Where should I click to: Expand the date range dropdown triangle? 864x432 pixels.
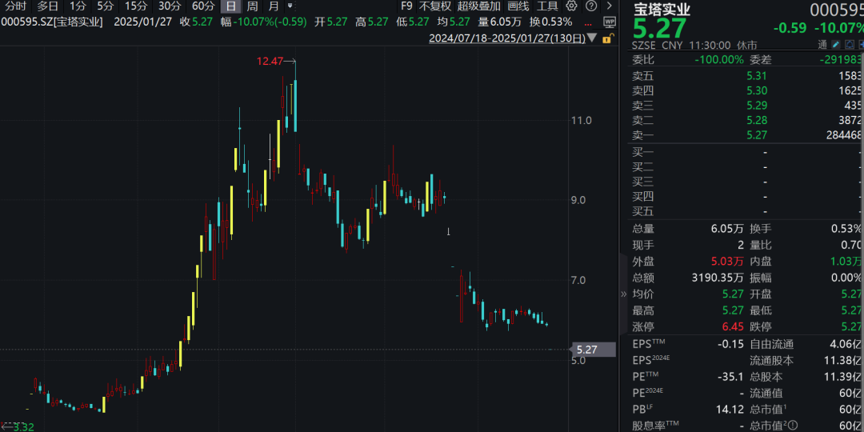591,38
